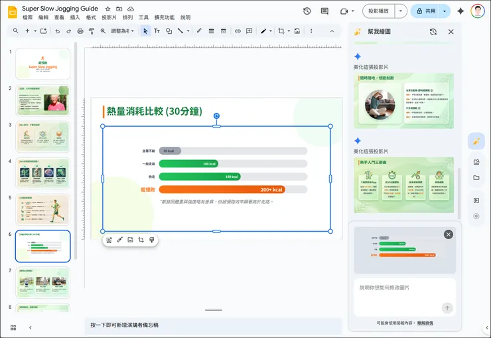
Task: Open border color pen tool
Action: [199, 31]
